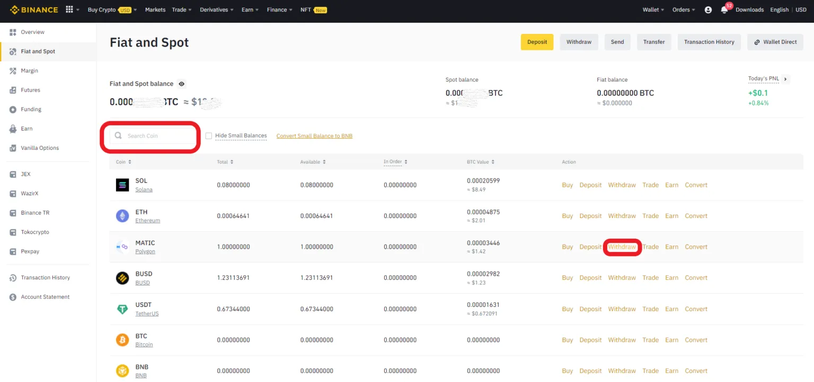
Task: Click the WazirX icon in the sidebar
Action: (x=13, y=194)
